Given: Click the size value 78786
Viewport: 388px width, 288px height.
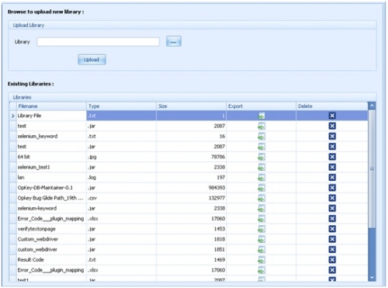Looking at the screenshot, I should click(218, 157).
